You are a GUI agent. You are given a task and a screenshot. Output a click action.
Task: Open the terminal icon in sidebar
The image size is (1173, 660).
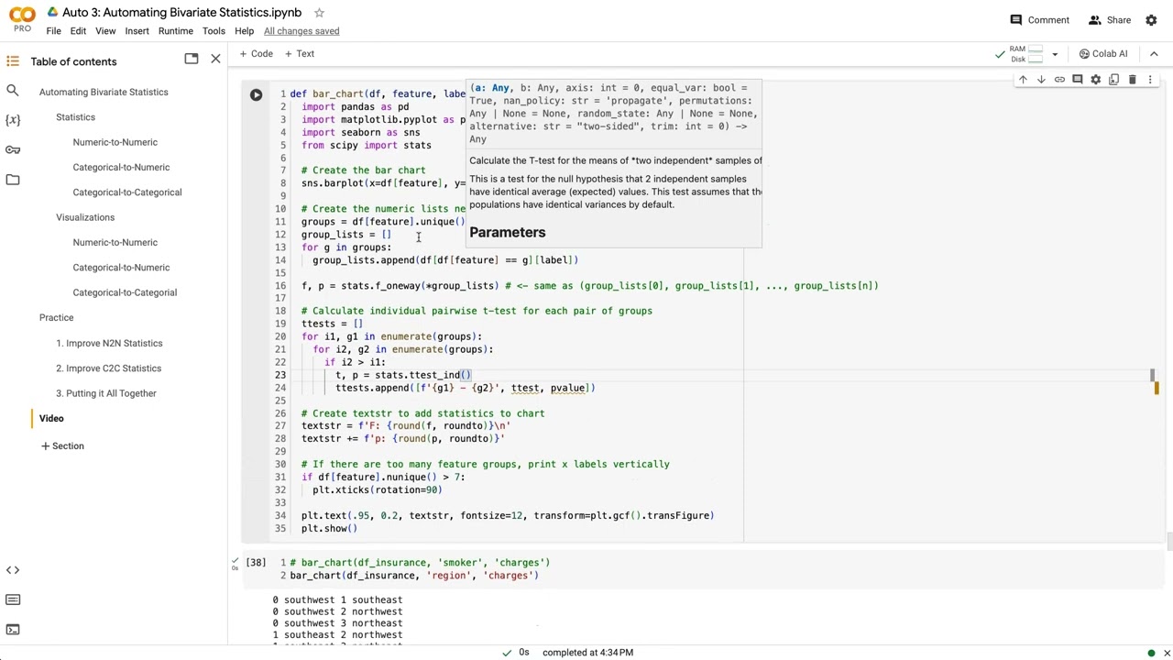click(x=13, y=630)
